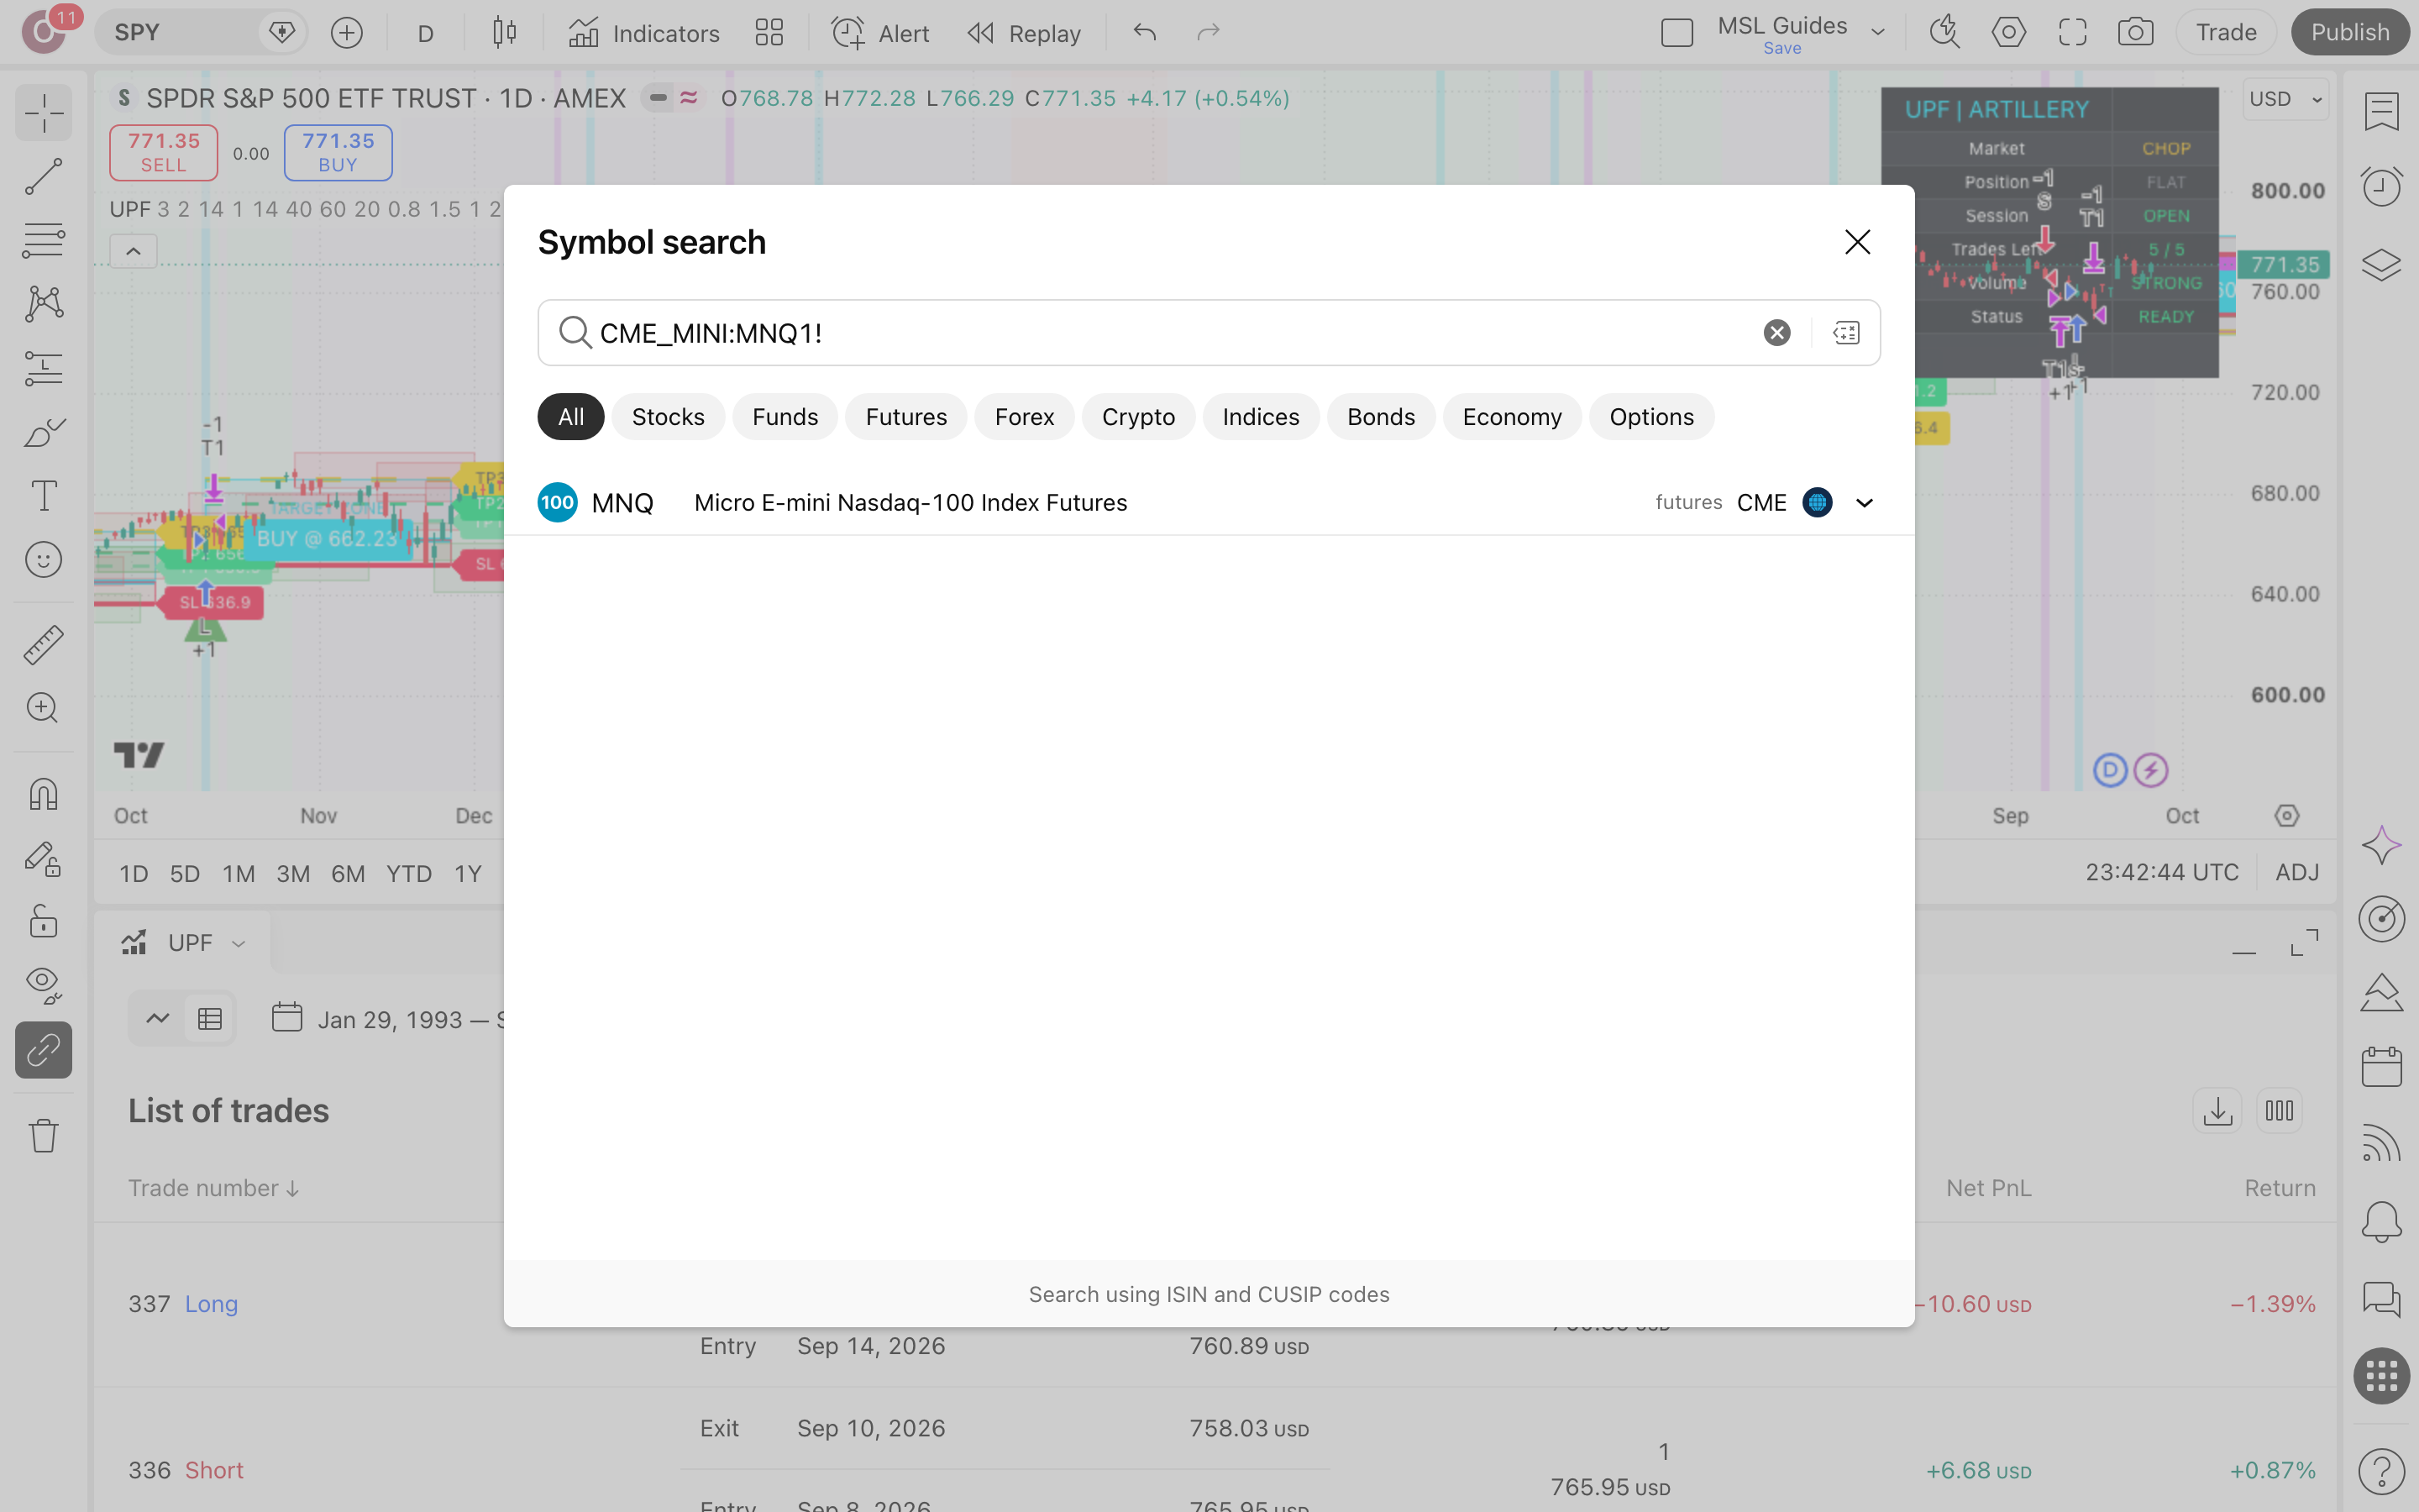Open the Fibonacci retracement tools
This screenshot has width=2419, height=1512.
(43, 240)
